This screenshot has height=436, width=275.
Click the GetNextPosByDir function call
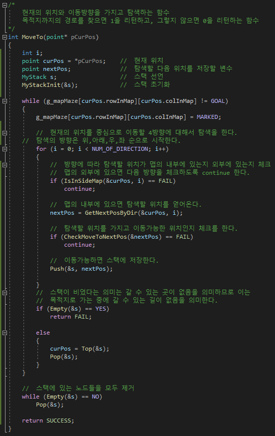[x=111, y=213]
